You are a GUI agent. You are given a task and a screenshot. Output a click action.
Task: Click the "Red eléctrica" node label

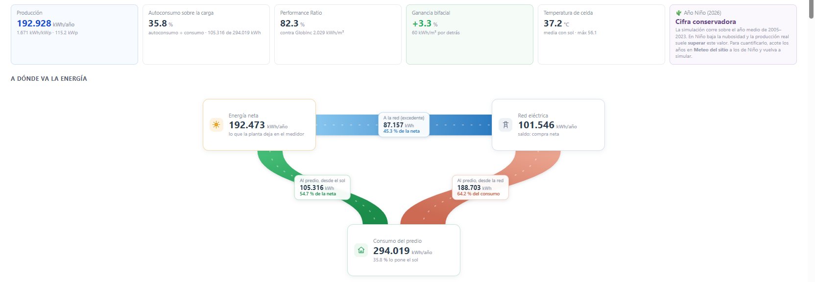533,116
